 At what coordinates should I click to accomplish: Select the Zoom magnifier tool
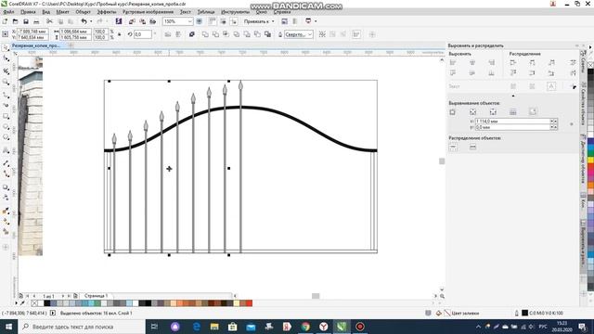point(6,82)
